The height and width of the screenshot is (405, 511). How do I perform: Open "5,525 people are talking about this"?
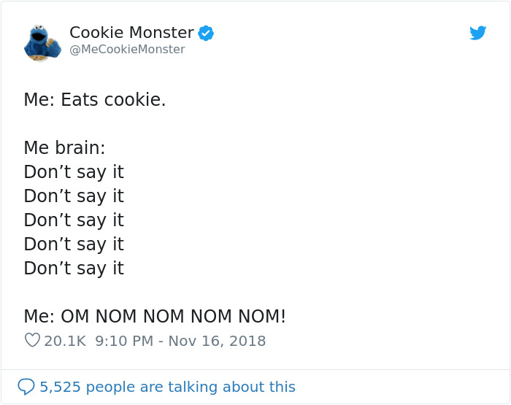tap(167, 387)
